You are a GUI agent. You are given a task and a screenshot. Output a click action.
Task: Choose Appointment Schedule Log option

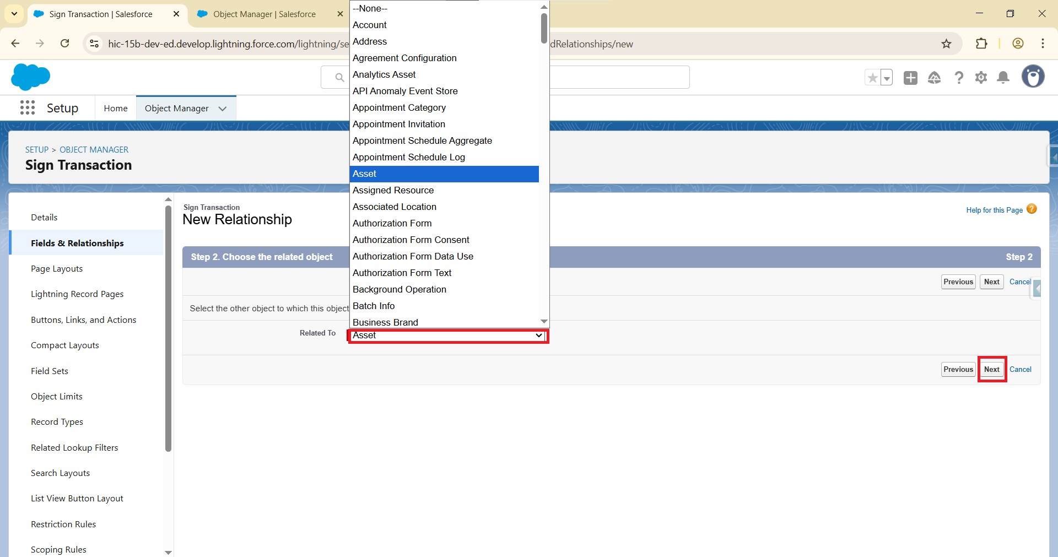click(x=444, y=157)
